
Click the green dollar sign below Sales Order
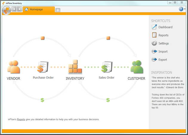pos(108,100)
